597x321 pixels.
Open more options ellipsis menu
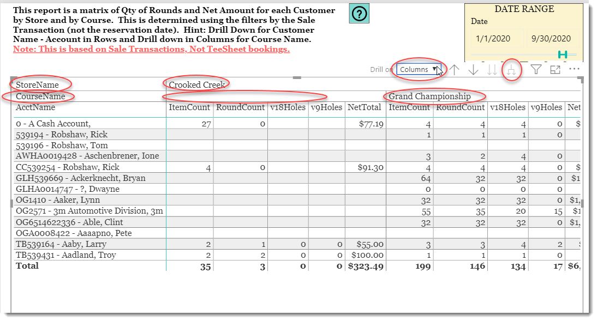pyautogui.click(x=574, y=69)
